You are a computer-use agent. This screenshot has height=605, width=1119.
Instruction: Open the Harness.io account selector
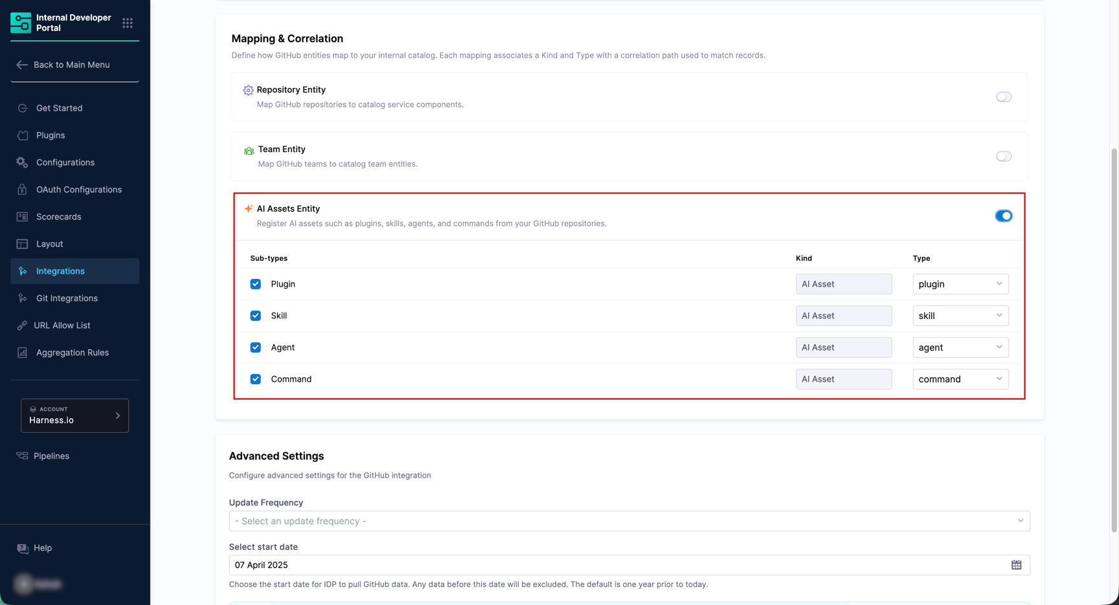(74, 415)
